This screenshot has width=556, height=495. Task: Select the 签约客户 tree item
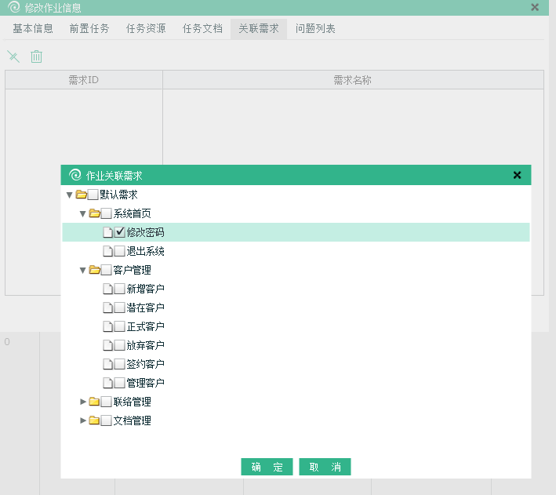point(145,364)
